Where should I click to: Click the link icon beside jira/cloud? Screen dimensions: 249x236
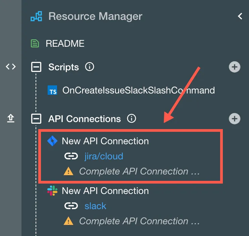click(71, 156)
